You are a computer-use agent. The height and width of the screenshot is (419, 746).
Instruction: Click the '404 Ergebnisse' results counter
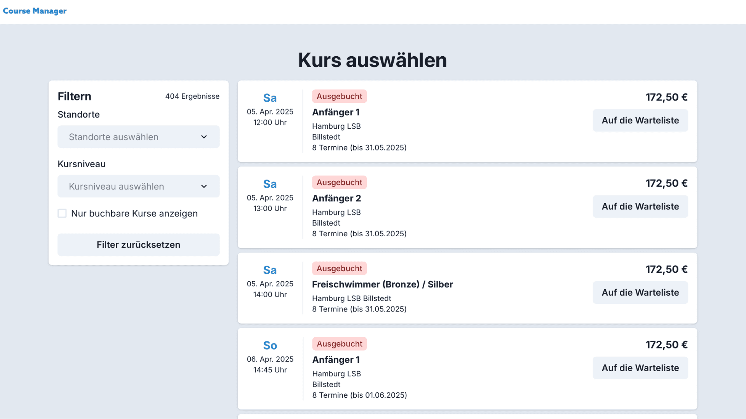click(192, 96)
